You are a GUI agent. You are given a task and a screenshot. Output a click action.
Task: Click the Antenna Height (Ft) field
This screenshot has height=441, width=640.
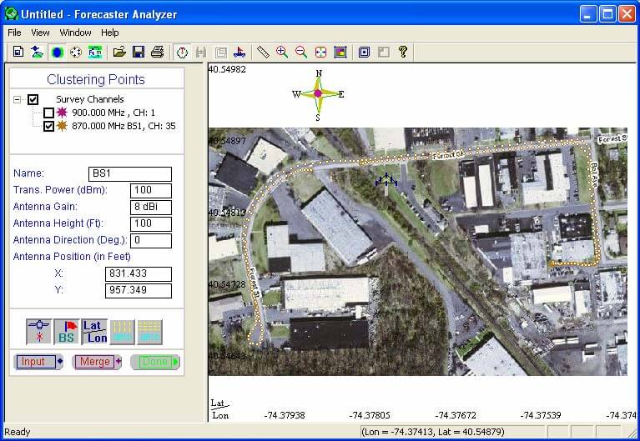tap(151, 224)
